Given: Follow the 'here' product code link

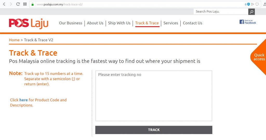Looking at the screenshot, I should [x=23, y=100].
